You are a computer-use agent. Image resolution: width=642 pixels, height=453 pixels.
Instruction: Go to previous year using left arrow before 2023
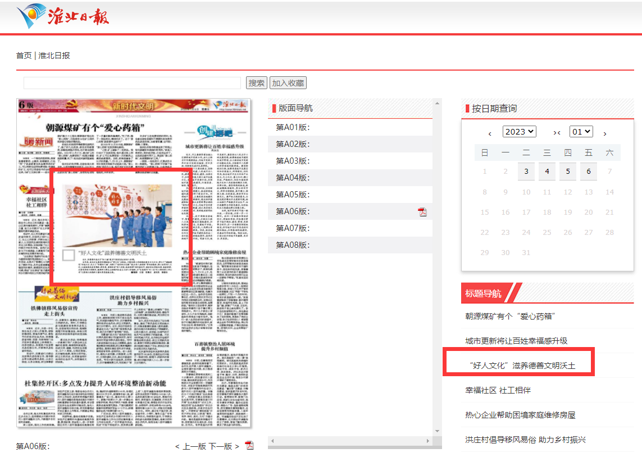[x=490, y=133]
